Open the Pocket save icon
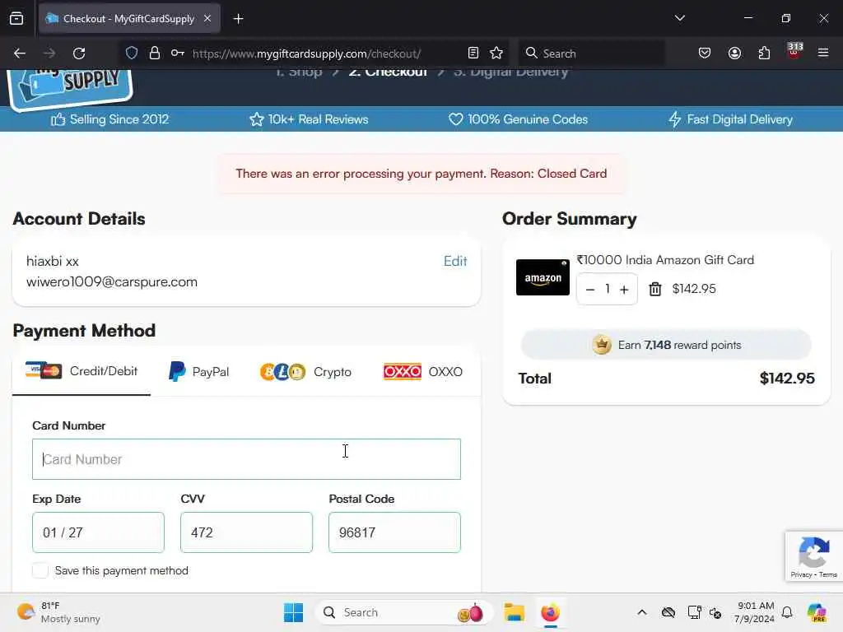Image resolution: width=843 pixels, height=632 pixels. coord(705,53)
